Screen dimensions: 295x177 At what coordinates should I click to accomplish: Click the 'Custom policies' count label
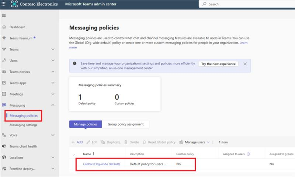coord(125,104)
